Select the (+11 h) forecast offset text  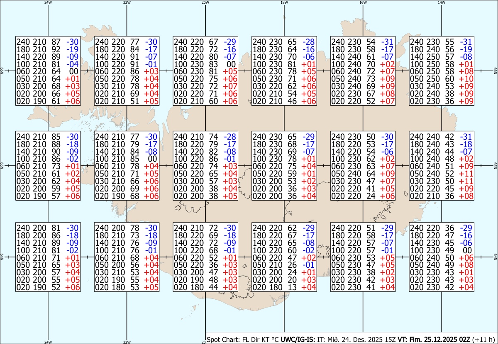(483, 339)
